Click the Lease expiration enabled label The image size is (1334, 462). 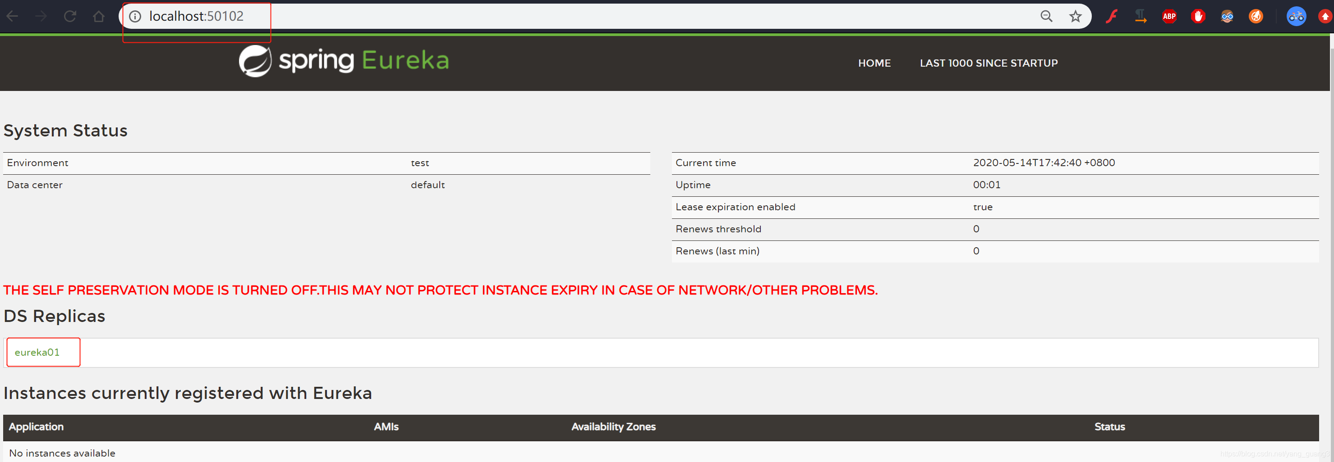pyautogui.click(x=736, y=207)
